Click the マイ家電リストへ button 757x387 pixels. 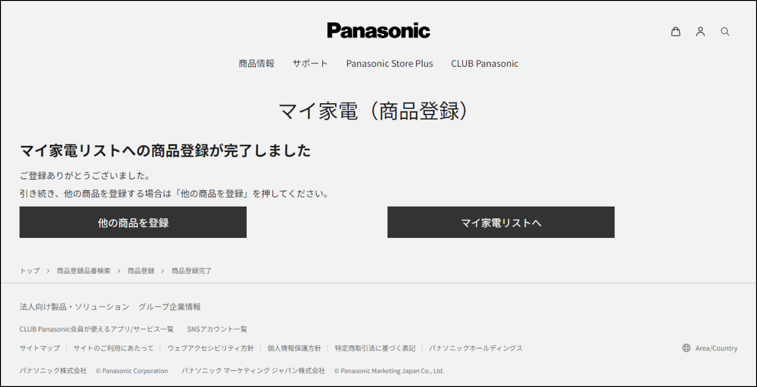[501, 222]
